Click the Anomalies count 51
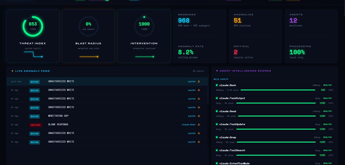Image resolution: width=345 pixels, height=165 pixels. pyautogui.click(x=237, y=20)
